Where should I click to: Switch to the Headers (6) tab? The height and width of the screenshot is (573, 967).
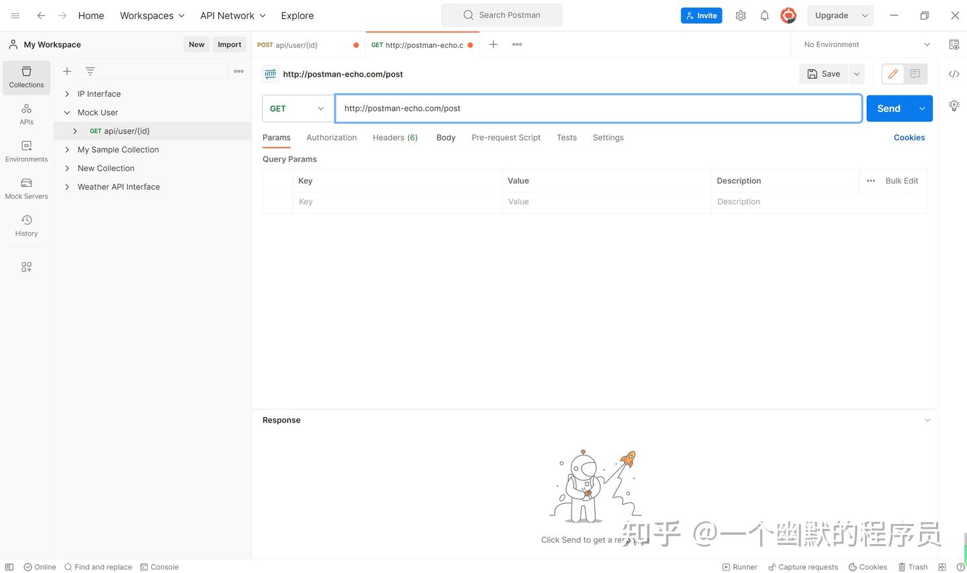[x=395, y=137]
